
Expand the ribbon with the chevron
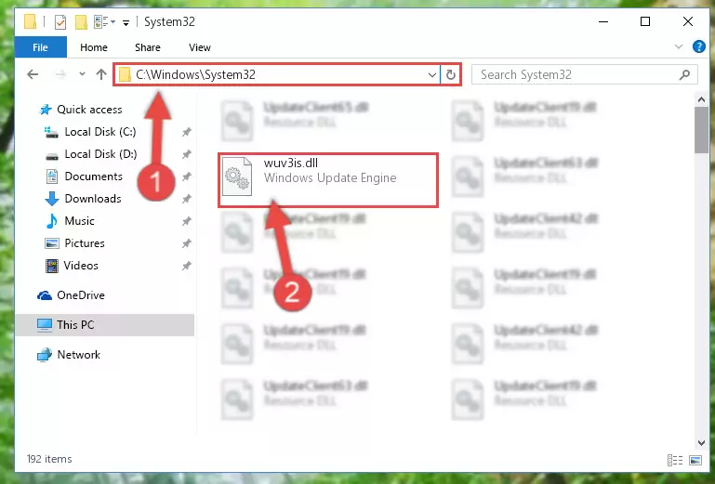[679, 46]
